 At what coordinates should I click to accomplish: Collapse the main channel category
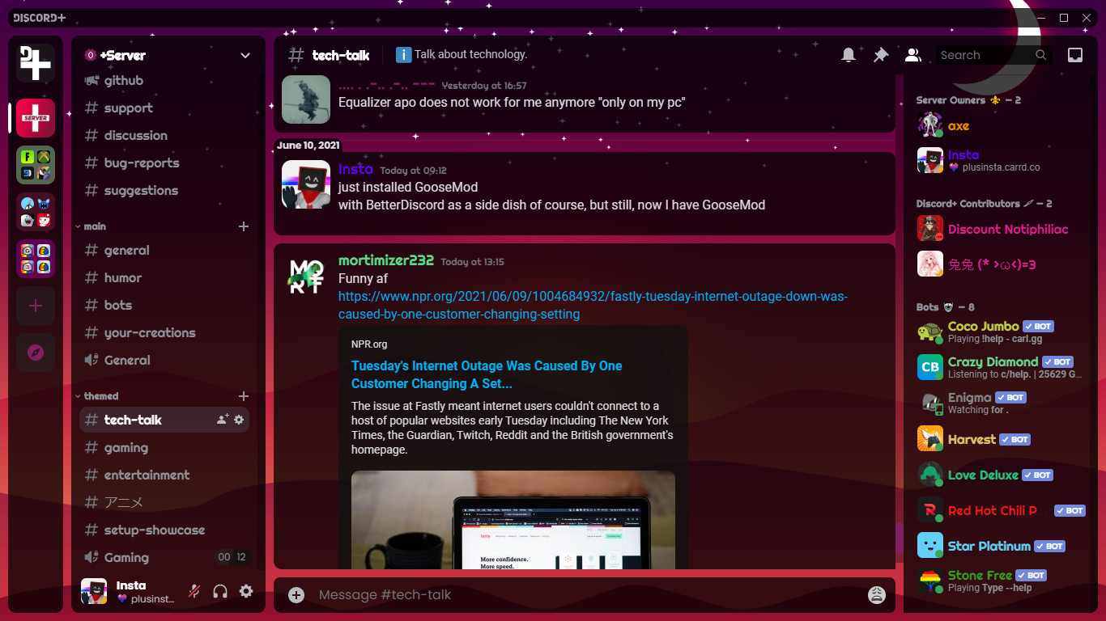[78, 226]
